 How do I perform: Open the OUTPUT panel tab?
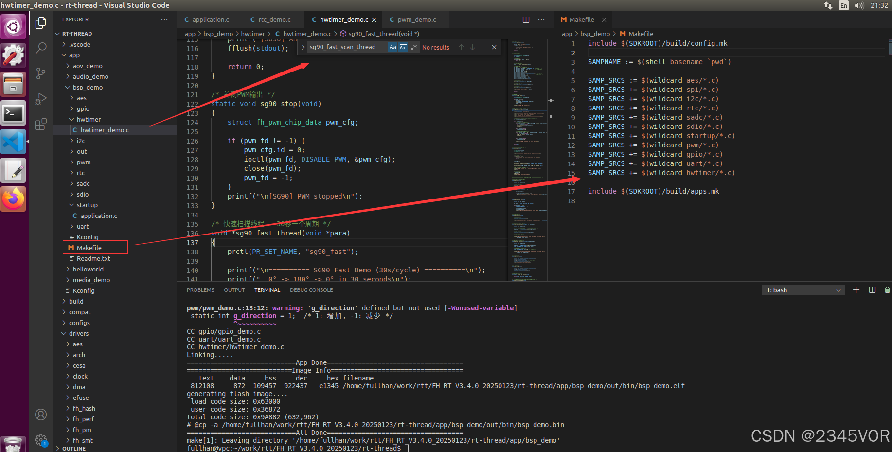pyautogui.click(x=234, y=290)
